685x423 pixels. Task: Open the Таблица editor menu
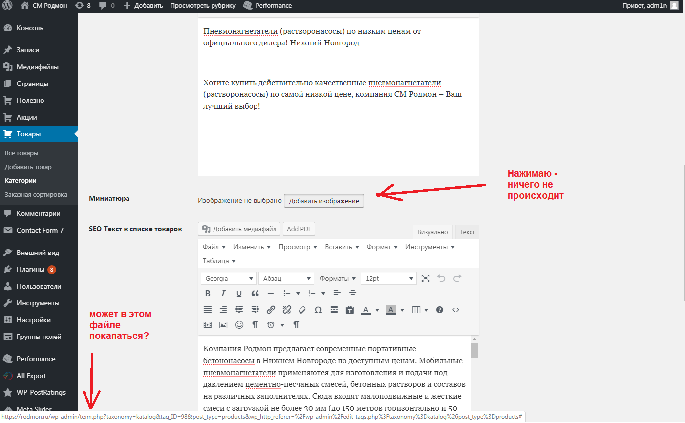point(219,261)
